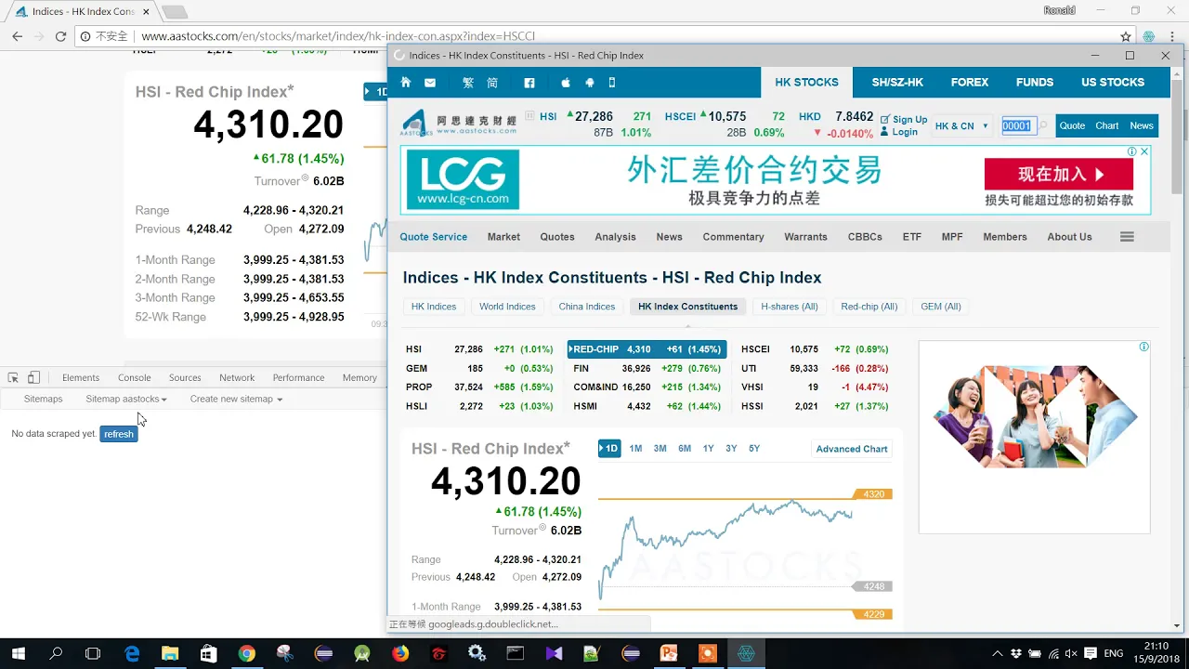
Task: Expand the Create new sitemap dropdown
Action: pyautogui.click(x=236, y=399)
